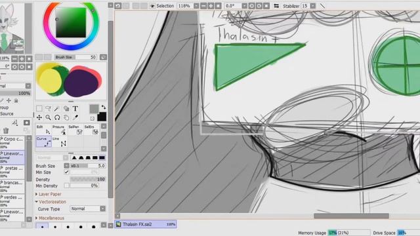Select the Corpo layer

(x=12, y=143)
